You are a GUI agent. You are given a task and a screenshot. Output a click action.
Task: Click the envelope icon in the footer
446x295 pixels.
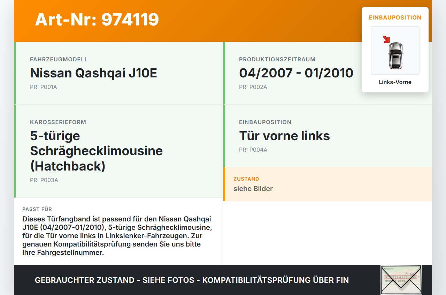click(401, 285)
